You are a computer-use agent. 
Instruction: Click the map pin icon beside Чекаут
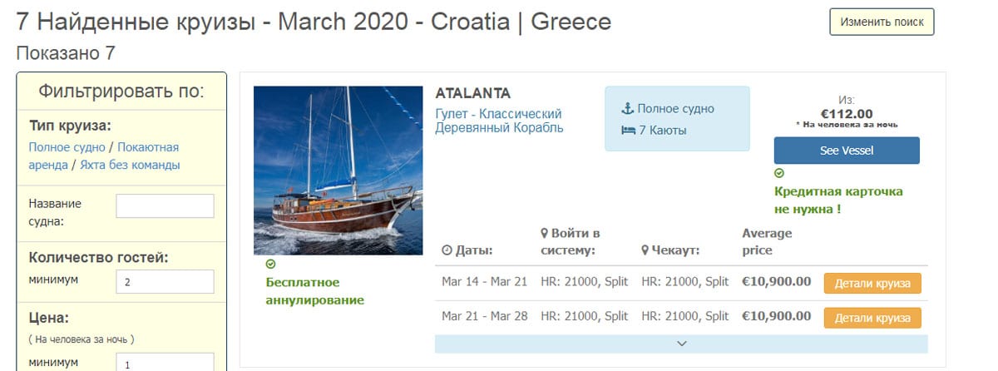[x=645, y=250]
